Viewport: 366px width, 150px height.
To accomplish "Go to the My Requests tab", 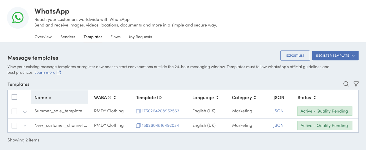I will [140, 37].
